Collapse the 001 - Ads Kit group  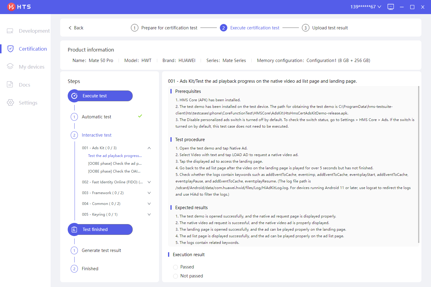point(149,148)
